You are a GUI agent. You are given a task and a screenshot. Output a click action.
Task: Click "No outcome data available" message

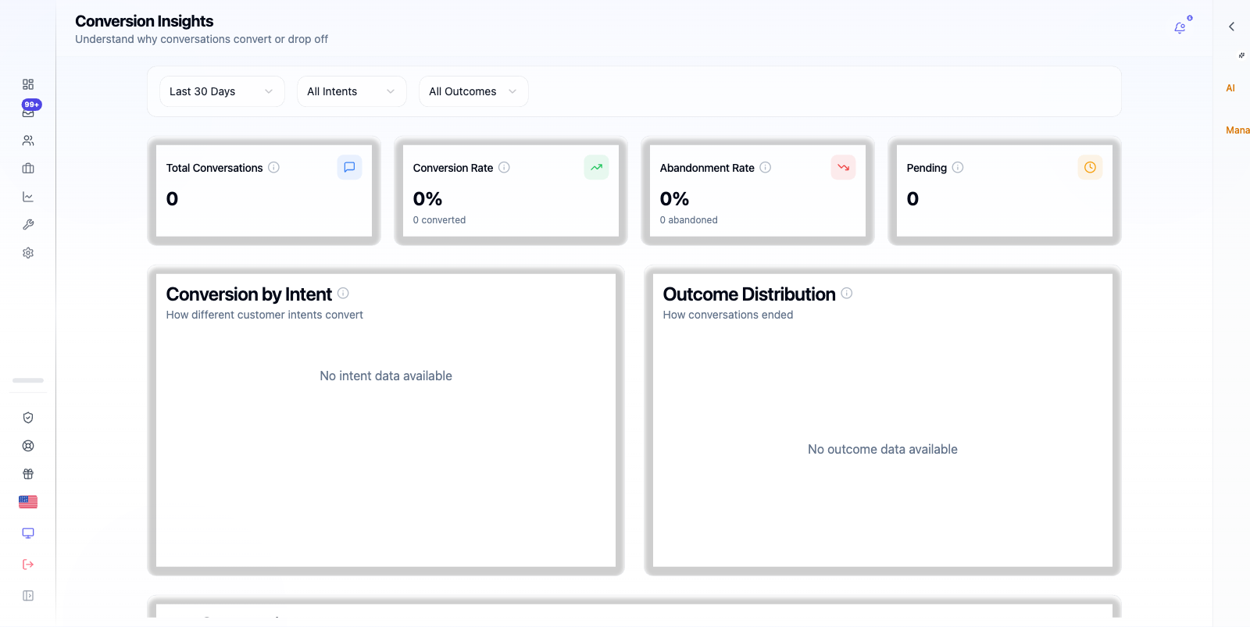point(883,449)
